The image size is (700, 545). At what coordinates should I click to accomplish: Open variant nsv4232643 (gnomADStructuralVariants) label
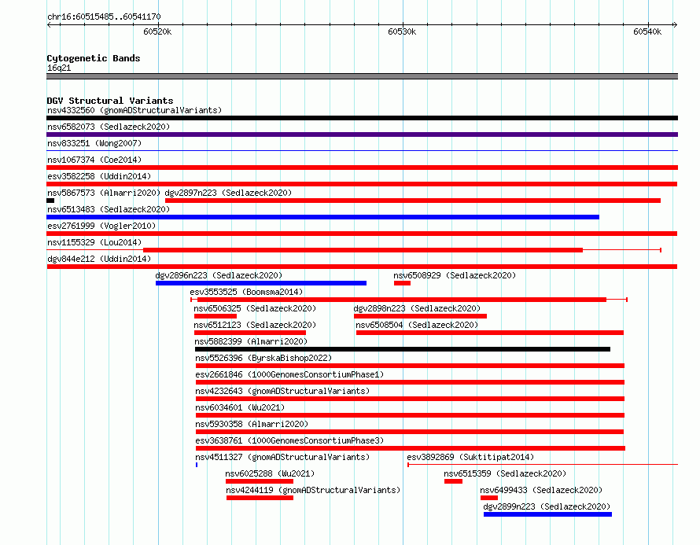click(282, 391)
